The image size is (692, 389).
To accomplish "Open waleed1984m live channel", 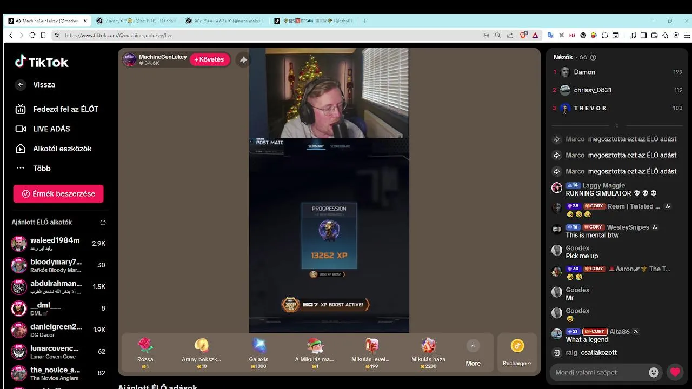I will coord(58,243).
